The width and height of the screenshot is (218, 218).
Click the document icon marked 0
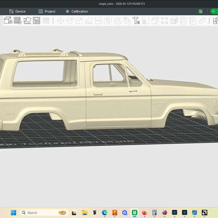[183, 21]
